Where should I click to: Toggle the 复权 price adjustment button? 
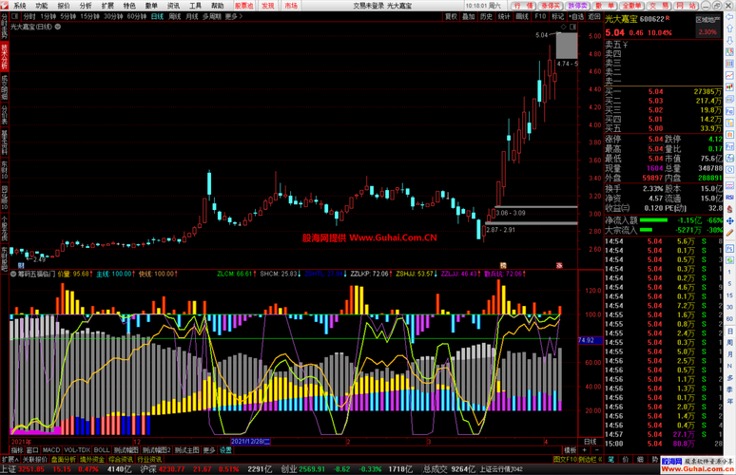click(451, 16)
